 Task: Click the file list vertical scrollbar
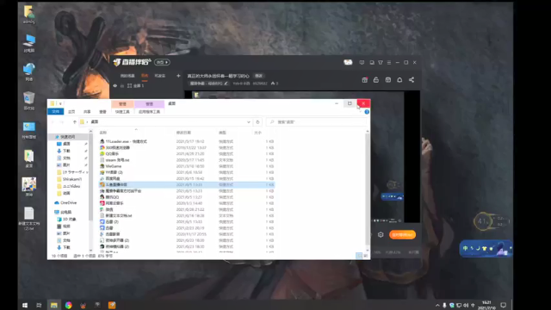[368, 189]
